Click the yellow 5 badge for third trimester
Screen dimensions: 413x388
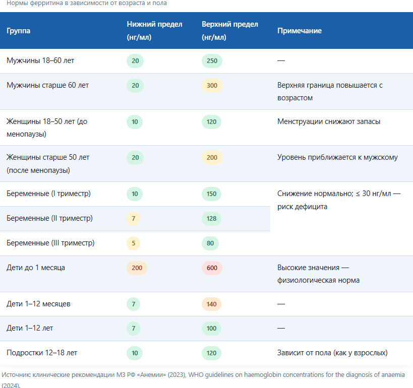(x=133, y=243)
